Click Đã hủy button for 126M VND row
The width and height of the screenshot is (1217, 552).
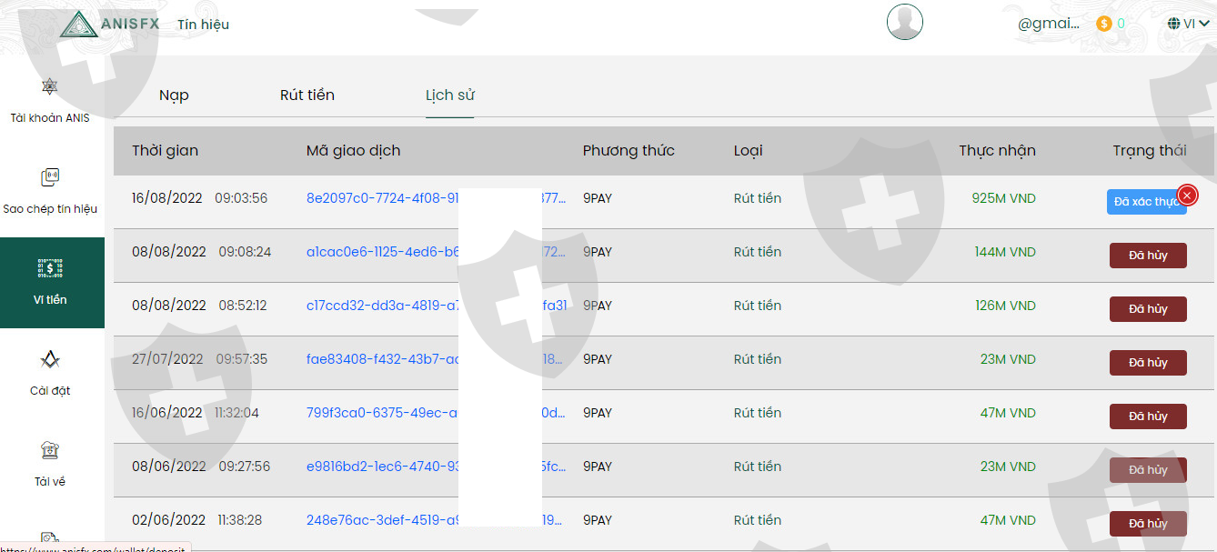(1148, 309)
